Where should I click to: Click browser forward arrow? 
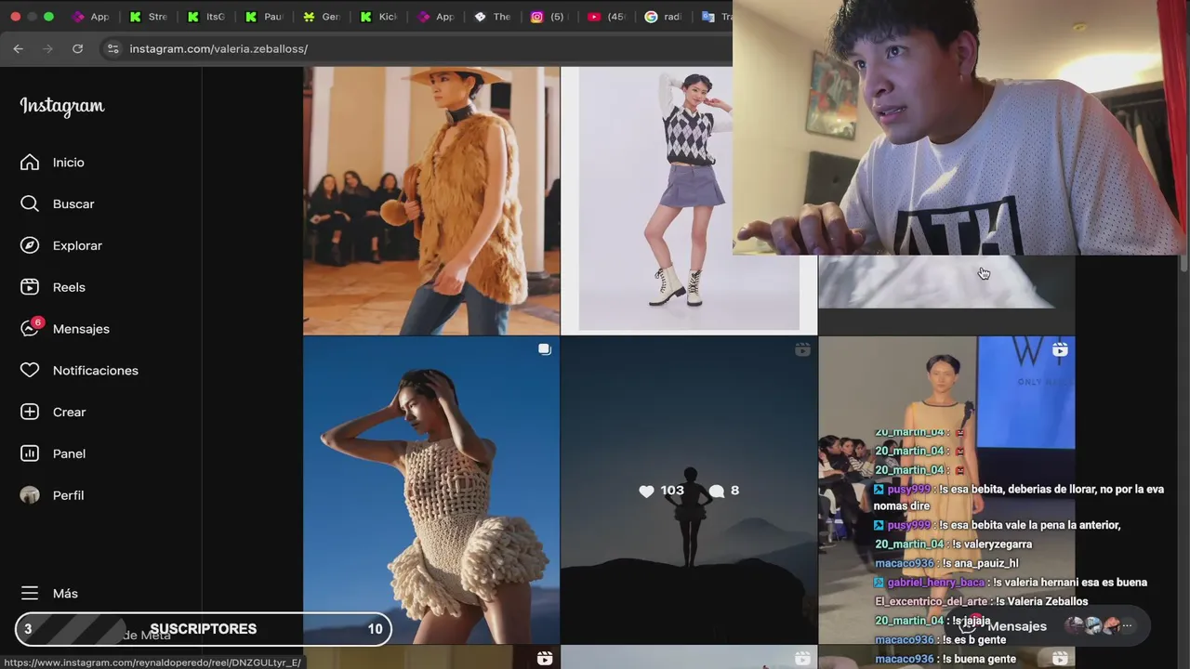(x=47, y=48)
